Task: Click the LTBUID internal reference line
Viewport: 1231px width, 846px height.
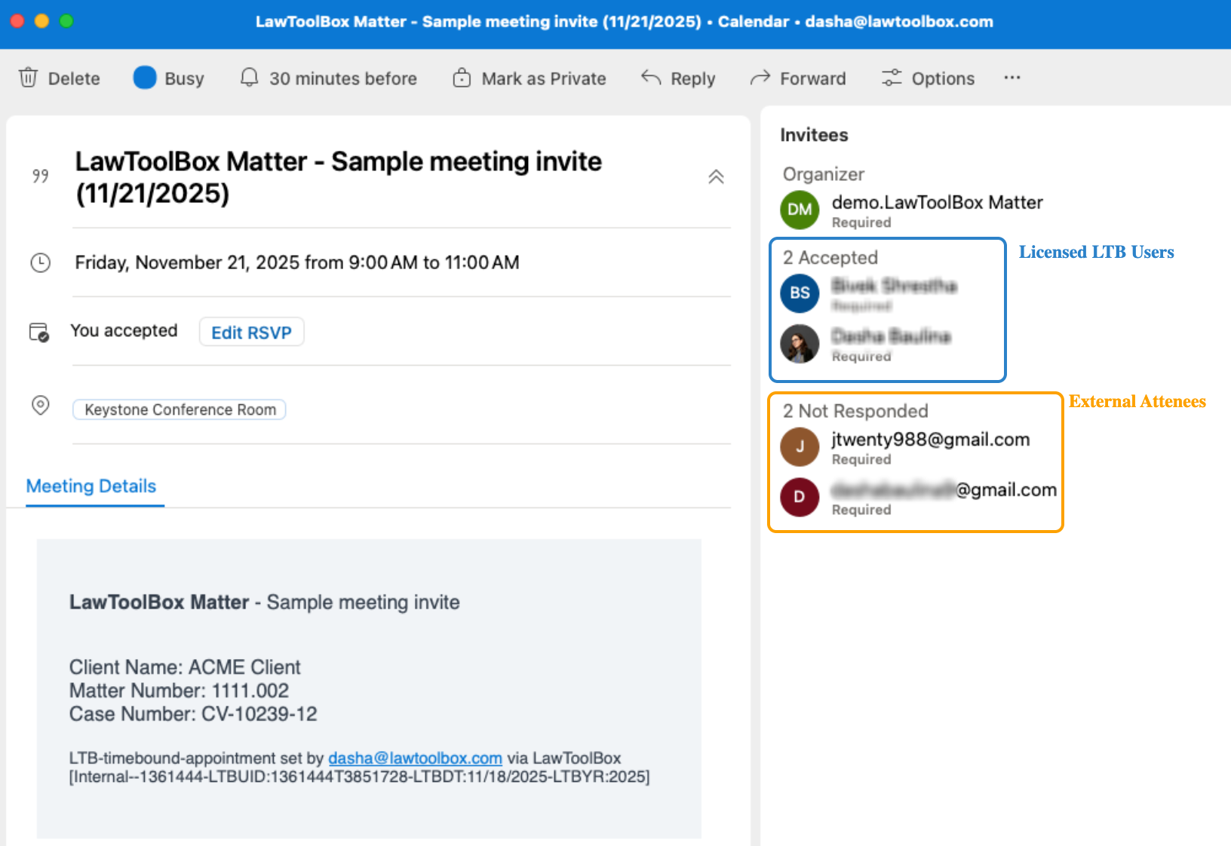Action: pos(359,777)
